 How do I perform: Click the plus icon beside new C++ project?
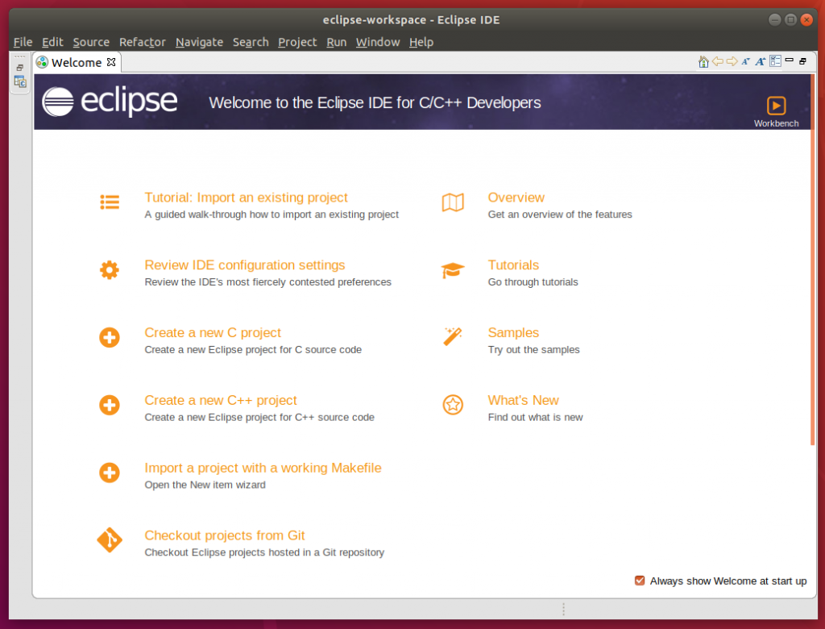(x=110, y=405)
